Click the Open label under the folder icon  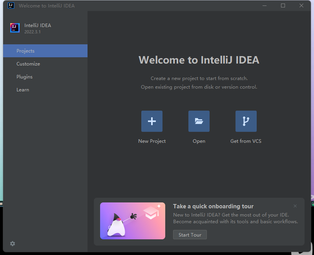tap(199, 141)
